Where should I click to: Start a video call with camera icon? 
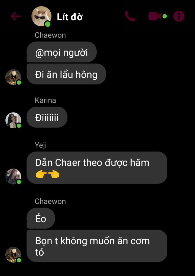[155, 16]
